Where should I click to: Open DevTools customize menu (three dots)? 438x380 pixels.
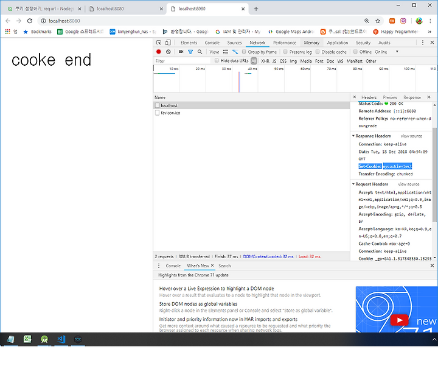(x=423, y=43)
